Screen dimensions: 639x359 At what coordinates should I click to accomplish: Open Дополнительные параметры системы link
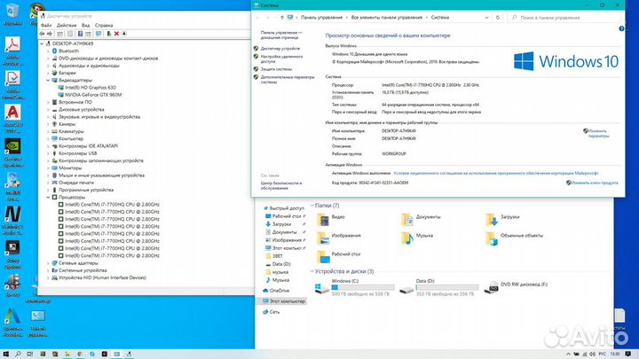click(288, 80)
